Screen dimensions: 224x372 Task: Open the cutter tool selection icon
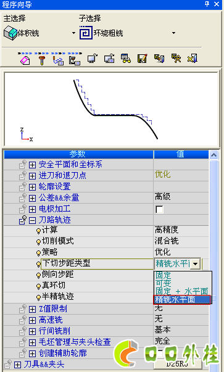click(x=42, y=60)
